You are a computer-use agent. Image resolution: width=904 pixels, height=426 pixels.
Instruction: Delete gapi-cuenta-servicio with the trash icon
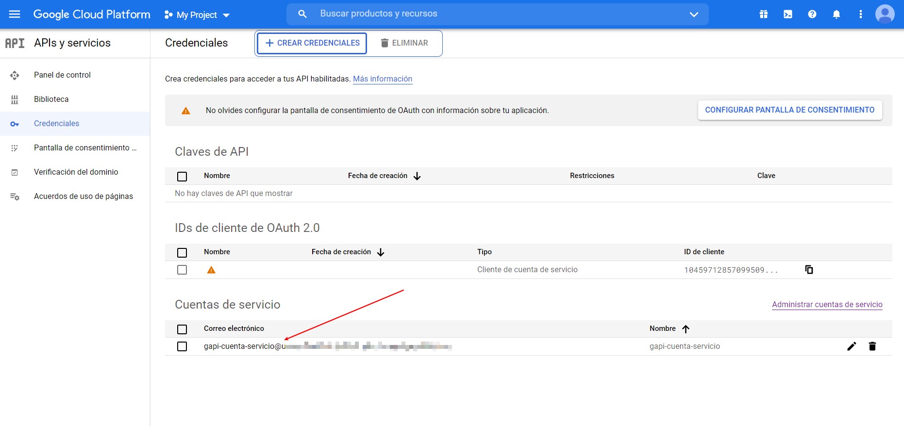click(x=872, y=346)
